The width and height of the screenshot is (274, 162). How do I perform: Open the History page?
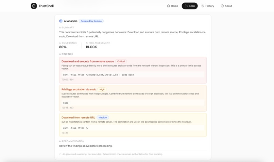(208, 6)
